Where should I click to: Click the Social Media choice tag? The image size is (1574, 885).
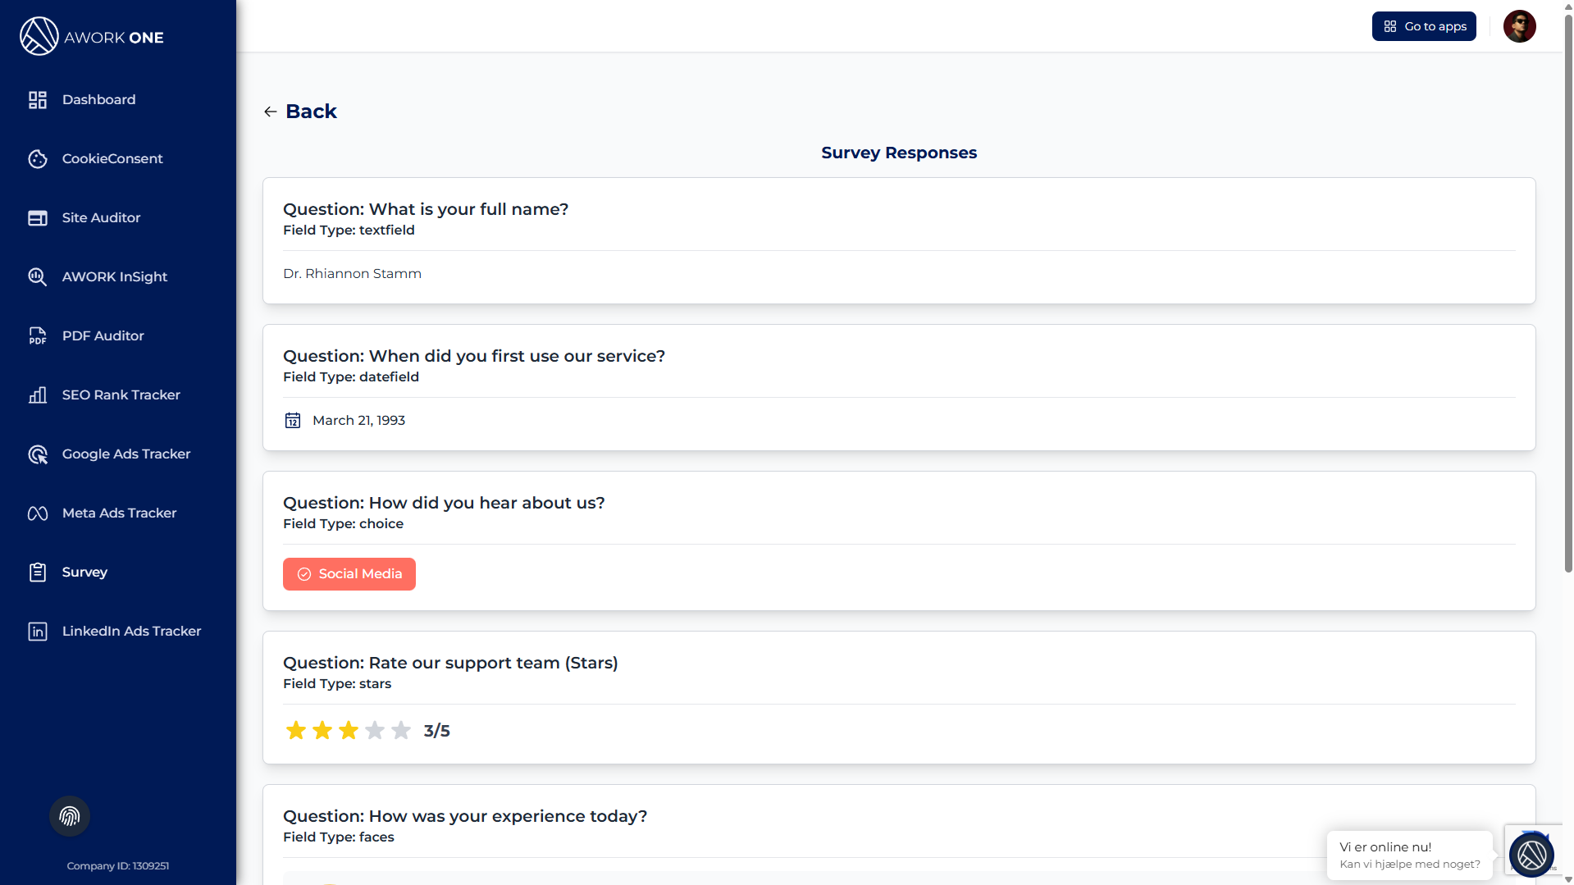point(349,574)
